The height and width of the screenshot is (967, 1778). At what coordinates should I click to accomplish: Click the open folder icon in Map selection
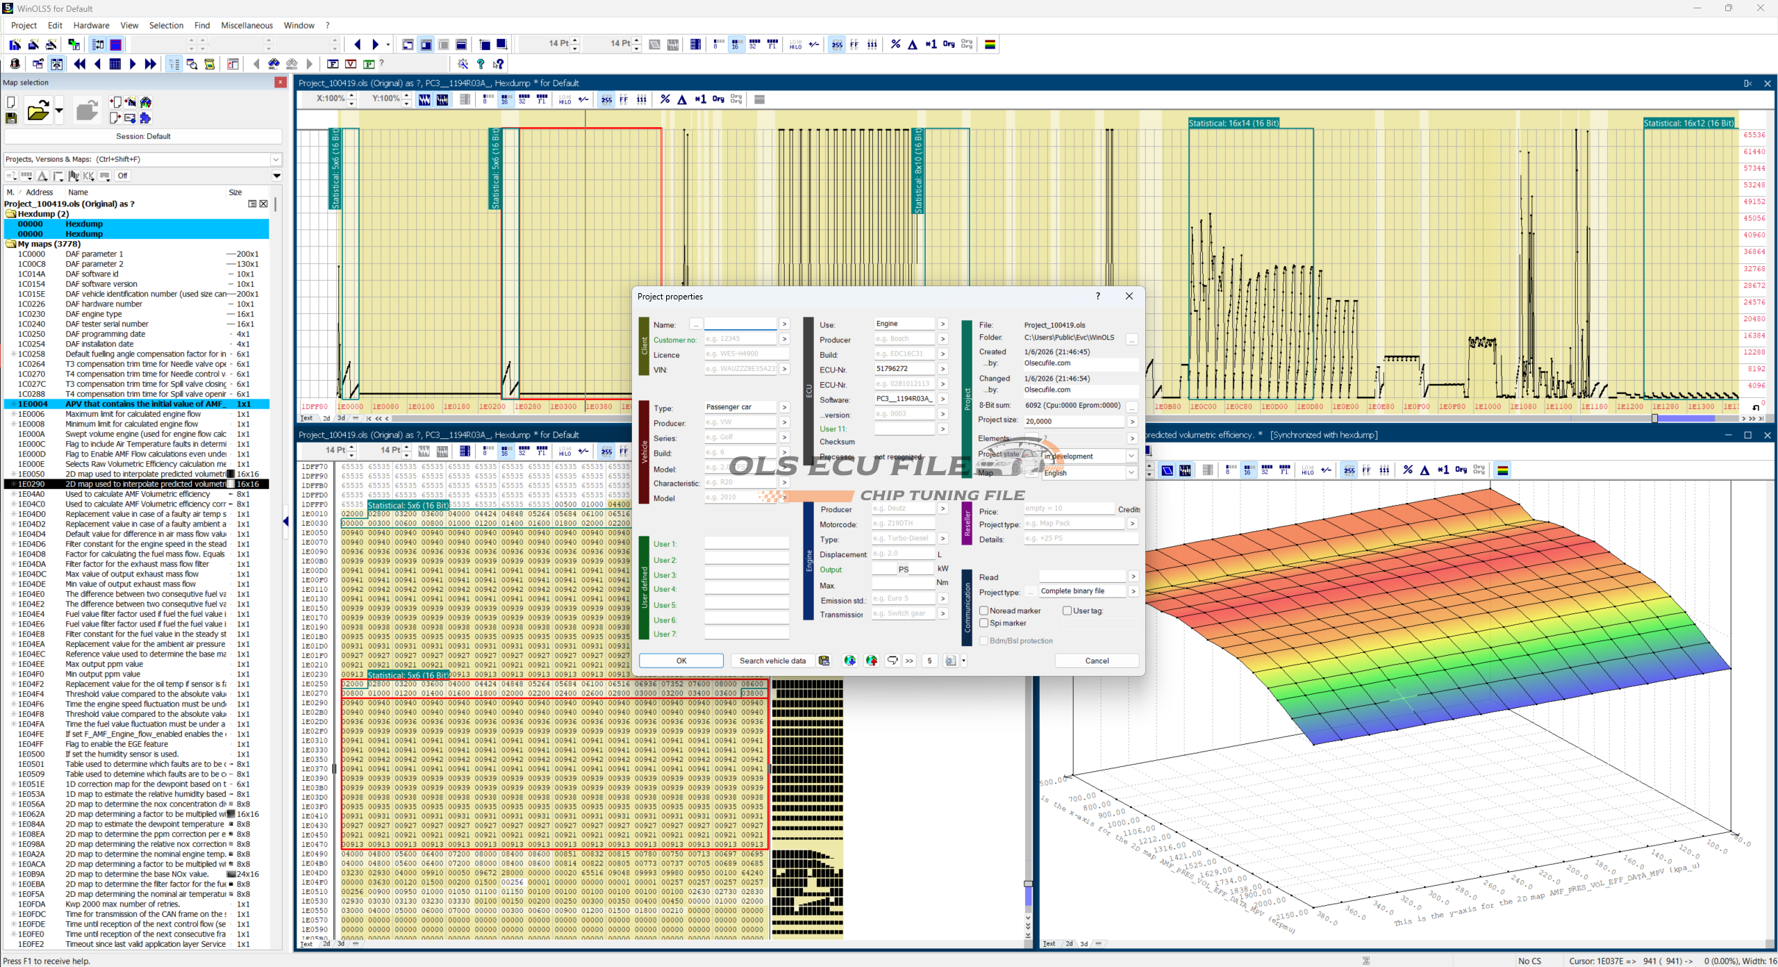[38, 110]
